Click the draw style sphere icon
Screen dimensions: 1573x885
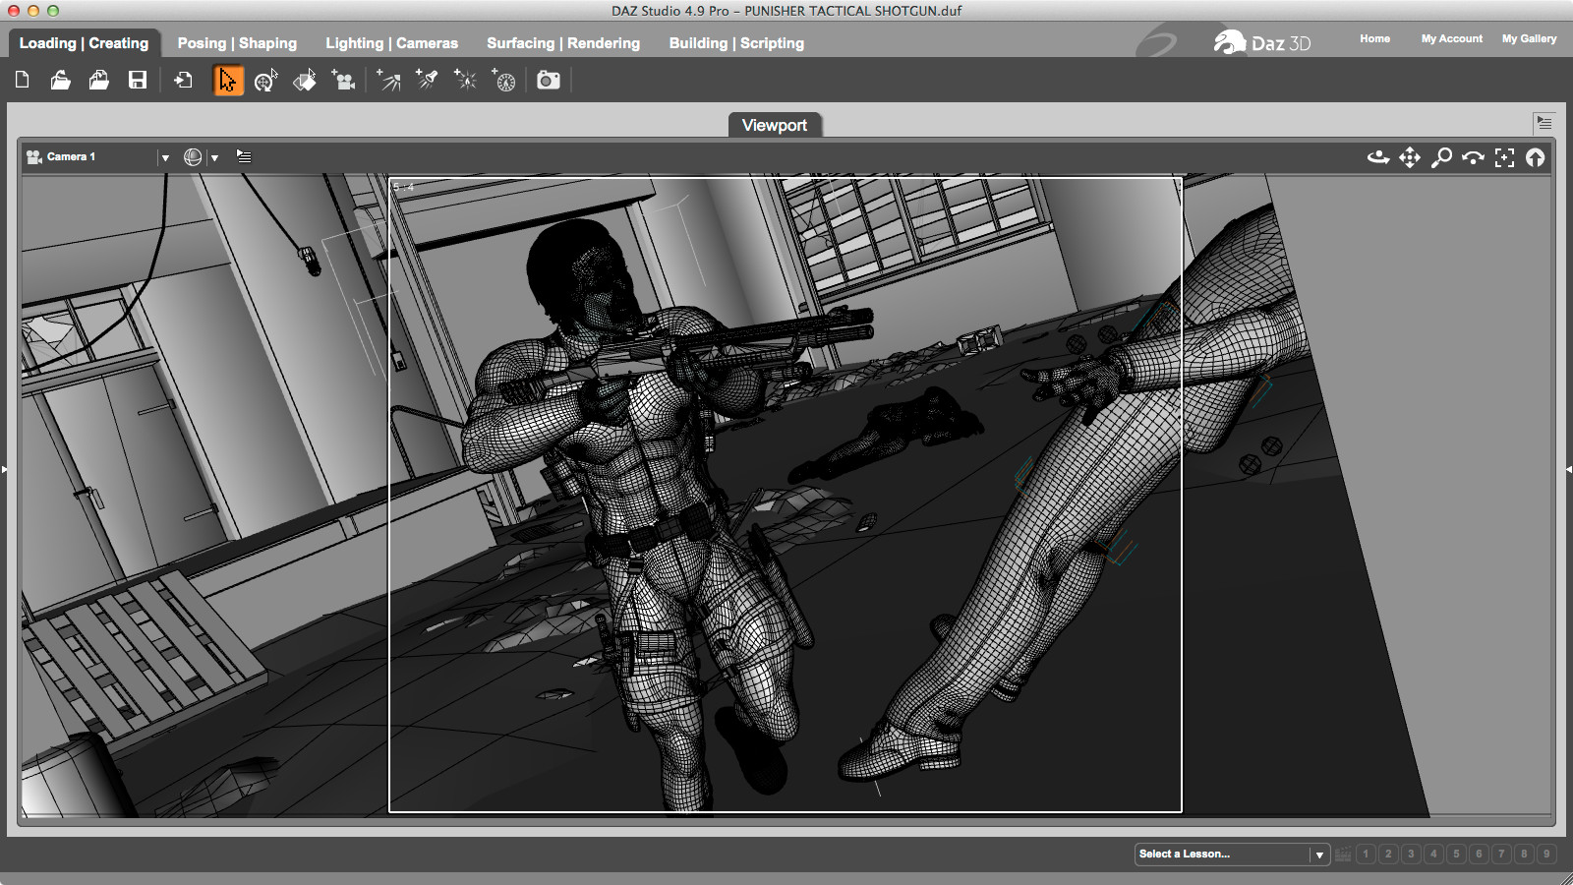coord(193,157)
